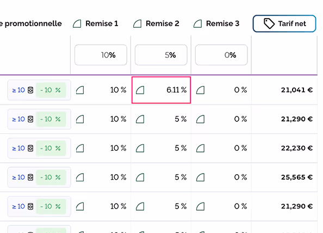The height and width of the screenshot is (233, 323).
Task: Select the 6.11 % discount value
Action: (177, 90)
